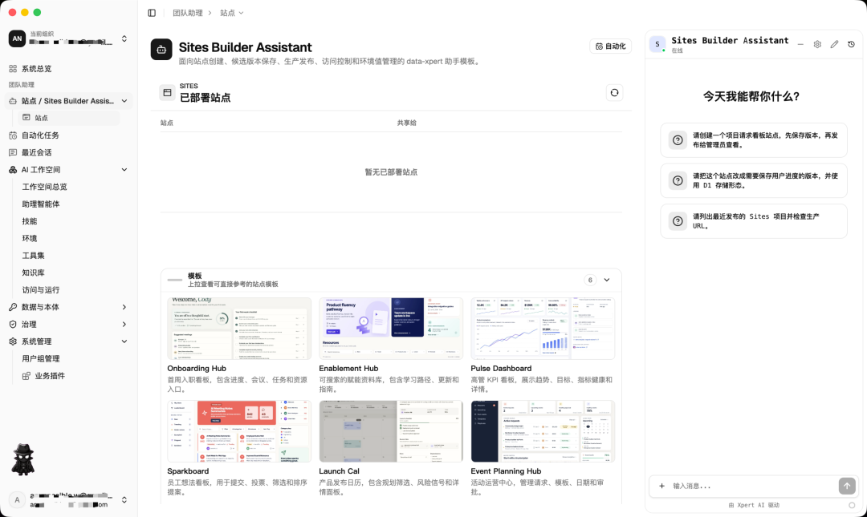Click the 系统管理 gear icon

point(13,341)
